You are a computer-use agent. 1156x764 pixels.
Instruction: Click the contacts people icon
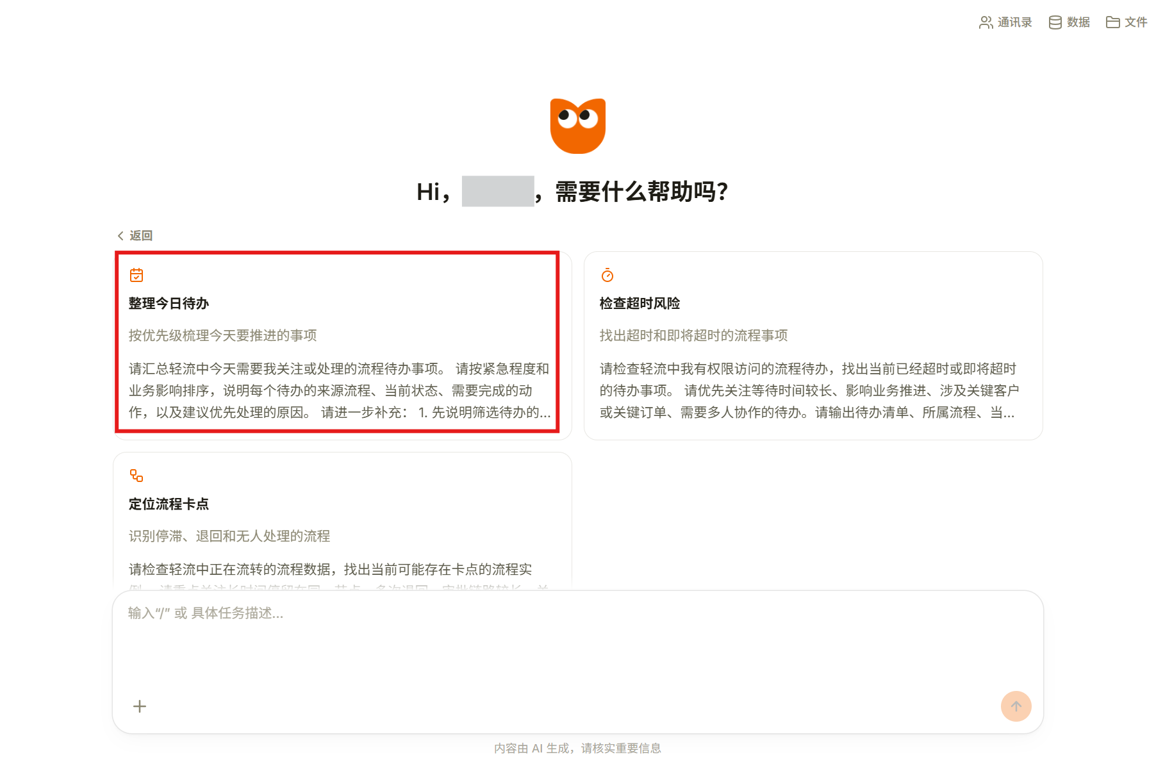[x=986, y=22]
